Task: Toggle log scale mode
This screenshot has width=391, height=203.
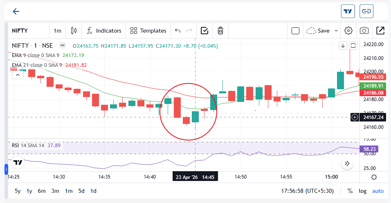Action: point(362,191)
